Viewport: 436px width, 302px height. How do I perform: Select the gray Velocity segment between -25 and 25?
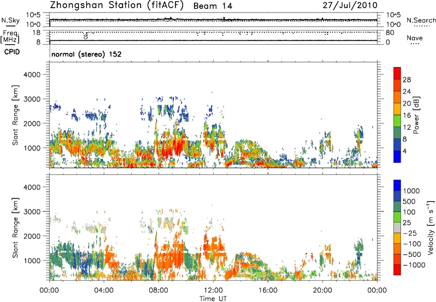pos(397,227)
